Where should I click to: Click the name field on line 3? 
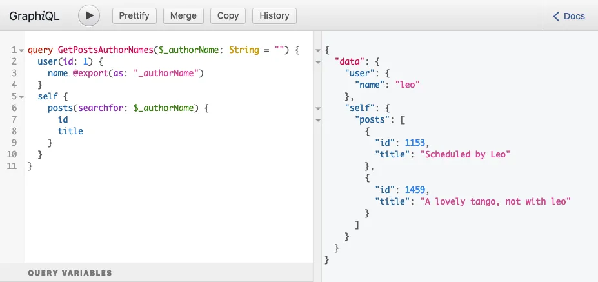[57, 74]
